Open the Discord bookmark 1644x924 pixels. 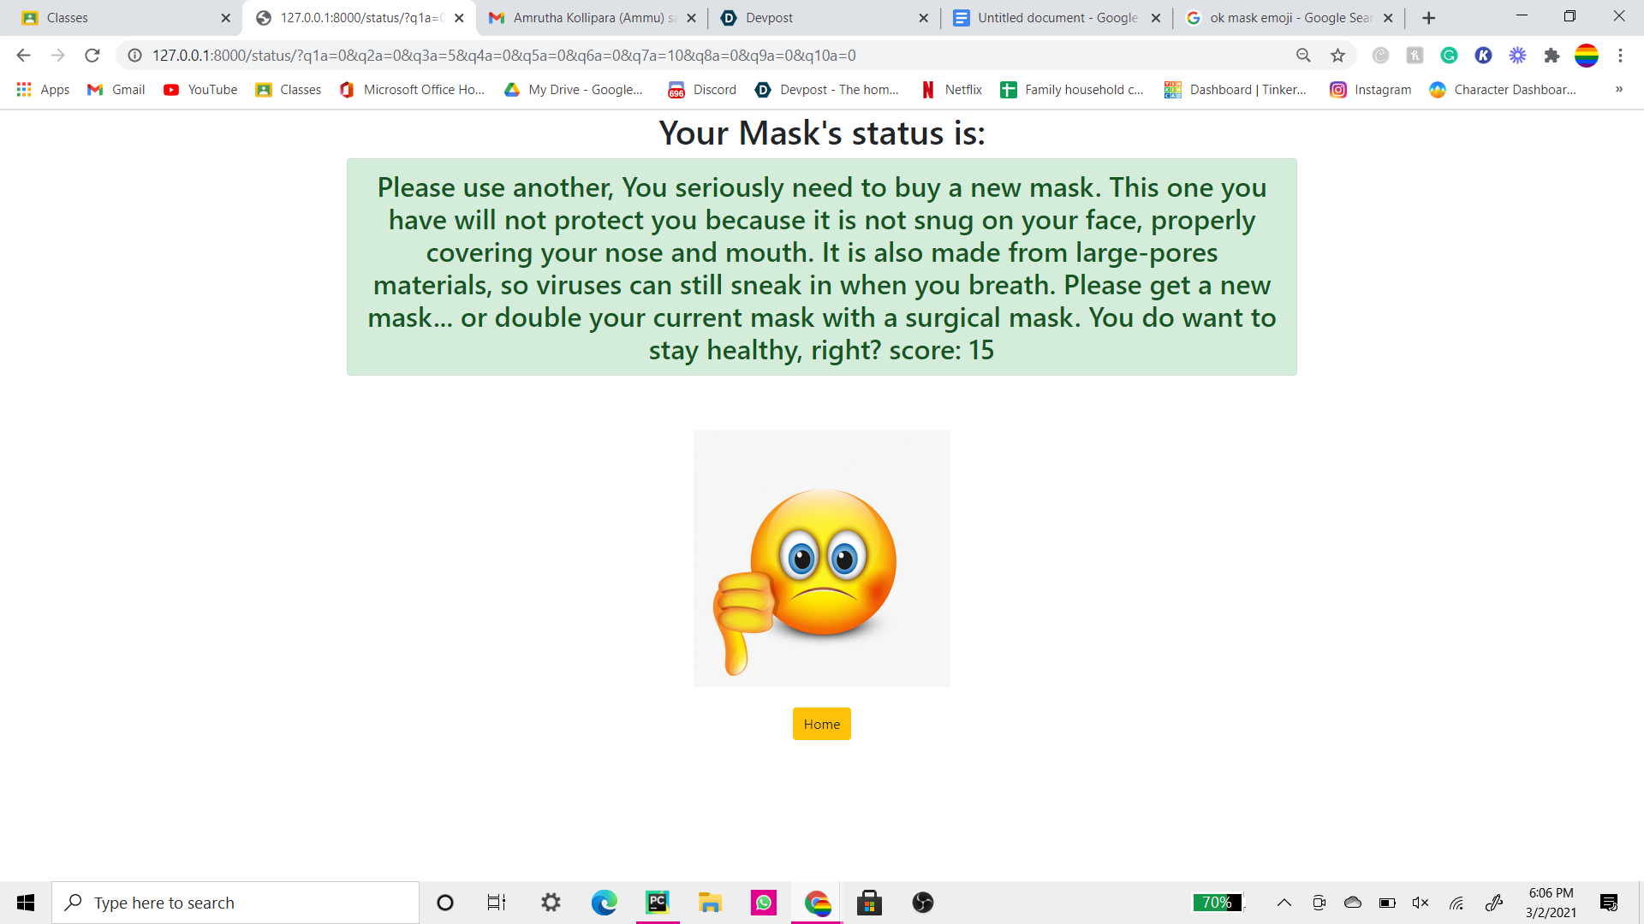click(701, 90)
